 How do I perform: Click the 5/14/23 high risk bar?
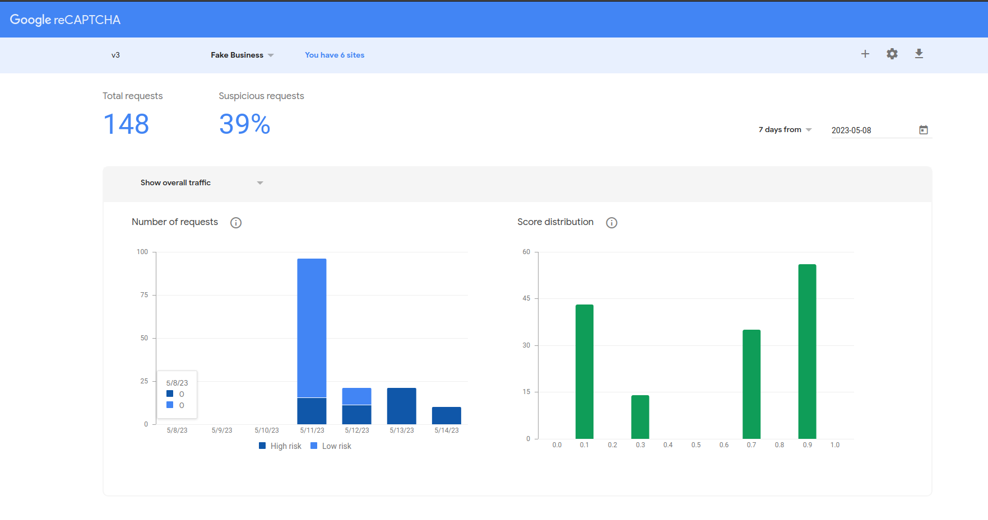tap(447, 415)
